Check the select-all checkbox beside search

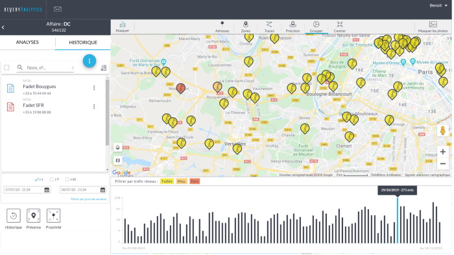pos(6,67)
